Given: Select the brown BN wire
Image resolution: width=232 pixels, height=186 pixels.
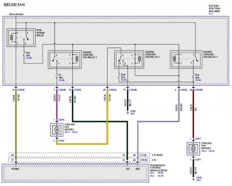Looking at the screenshot, I should 193,114.
